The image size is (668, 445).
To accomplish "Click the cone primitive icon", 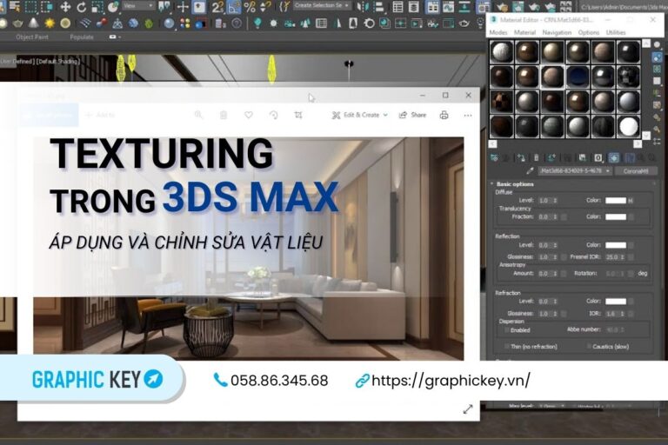I will point(33,23).
